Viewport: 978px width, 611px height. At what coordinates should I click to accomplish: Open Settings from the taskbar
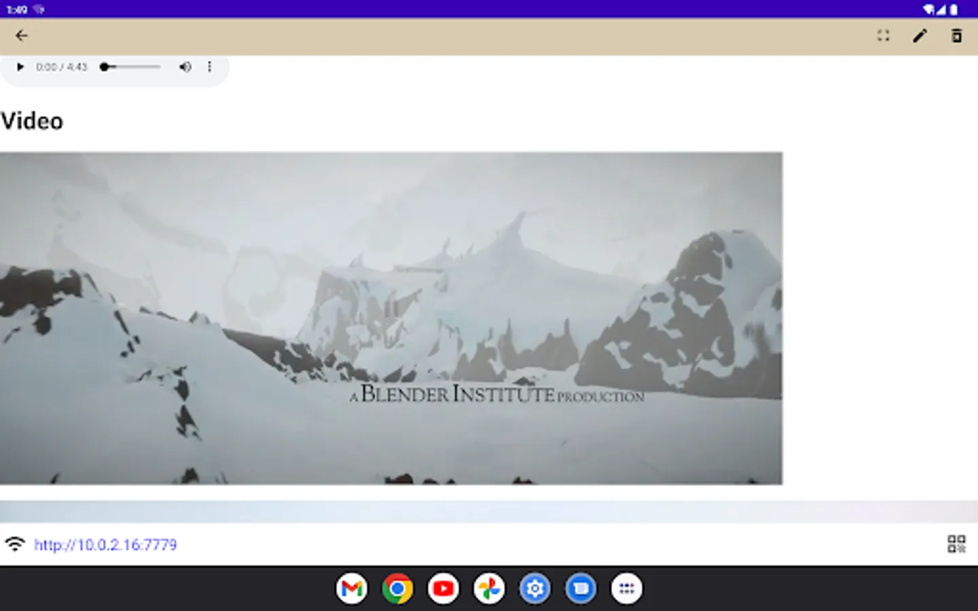[x=535, y=589]
